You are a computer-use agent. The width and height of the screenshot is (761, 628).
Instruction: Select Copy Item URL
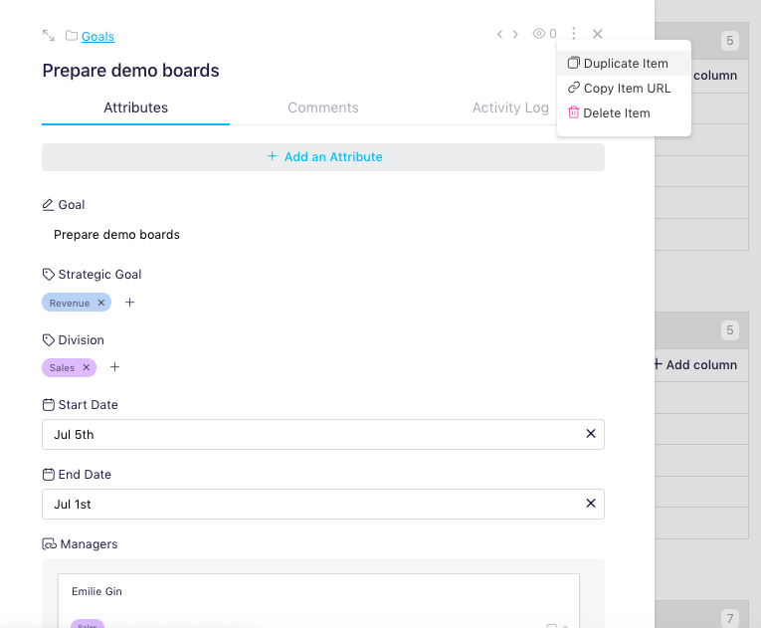(624, 88)
